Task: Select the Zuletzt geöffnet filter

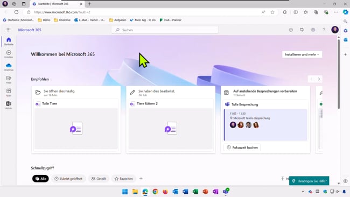Action: point(68,179)
